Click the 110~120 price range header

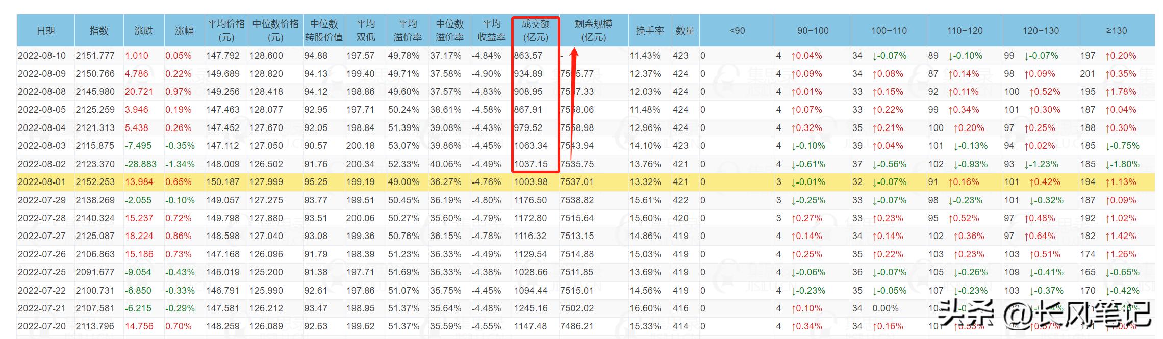965,31
